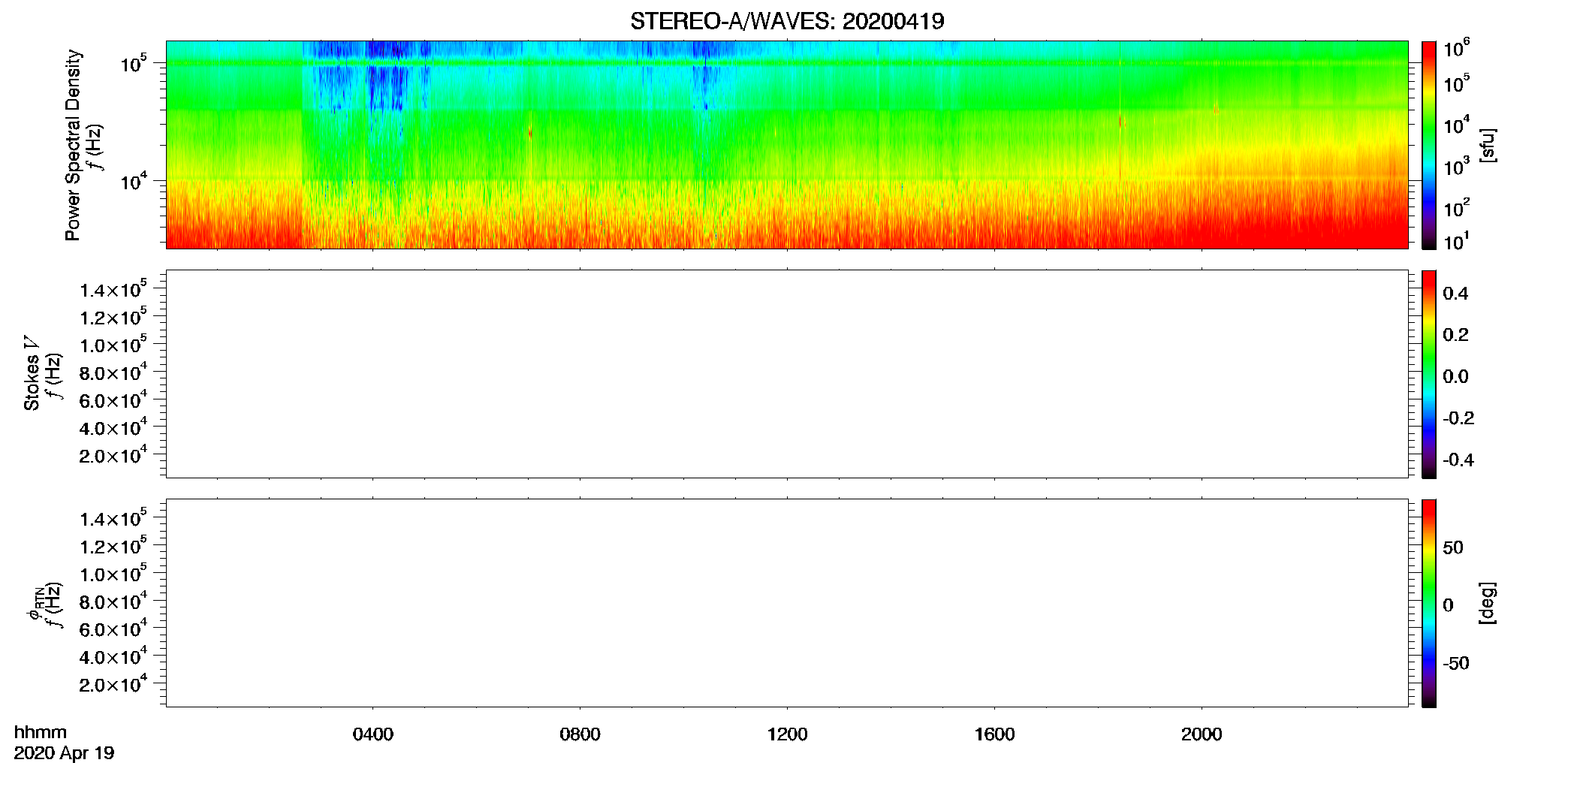Click the 1200 time tick label
1574x811 pixels.
pos(787,734)
